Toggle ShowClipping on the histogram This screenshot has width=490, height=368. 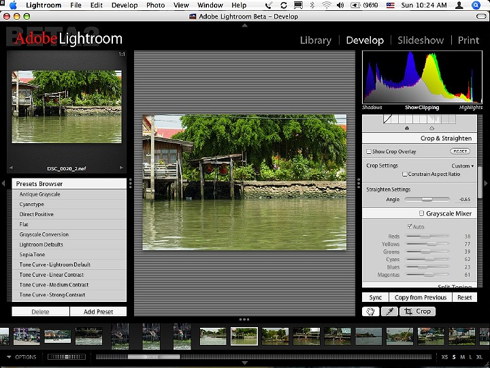click(422, 108)
